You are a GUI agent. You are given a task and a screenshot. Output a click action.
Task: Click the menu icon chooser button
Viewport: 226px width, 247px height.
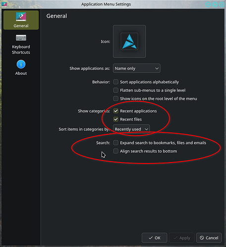129,41
